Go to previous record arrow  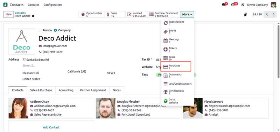click(x=267, y=14)
